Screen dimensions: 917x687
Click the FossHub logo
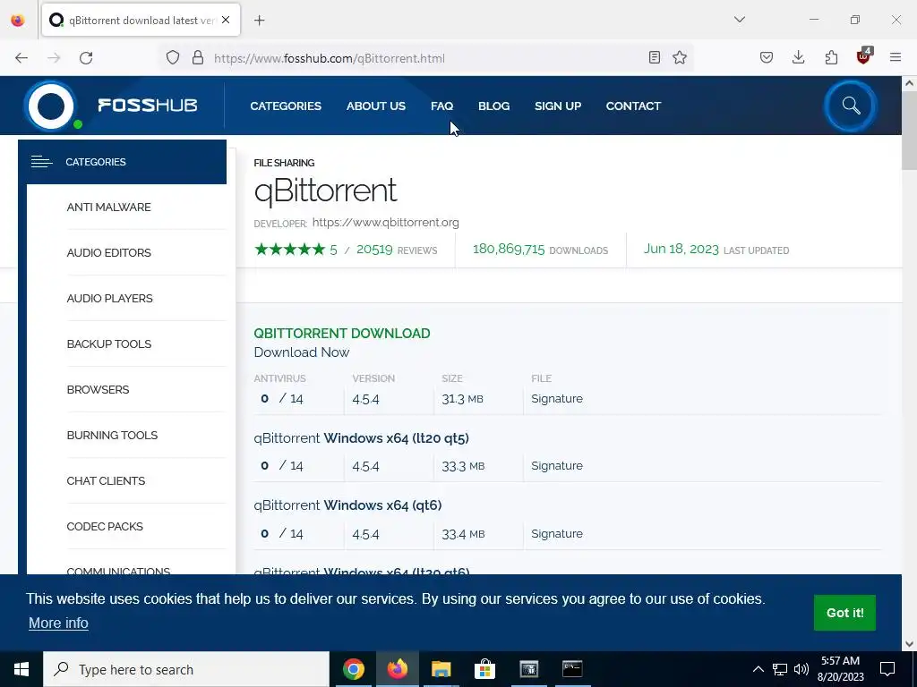click(111, 106)
